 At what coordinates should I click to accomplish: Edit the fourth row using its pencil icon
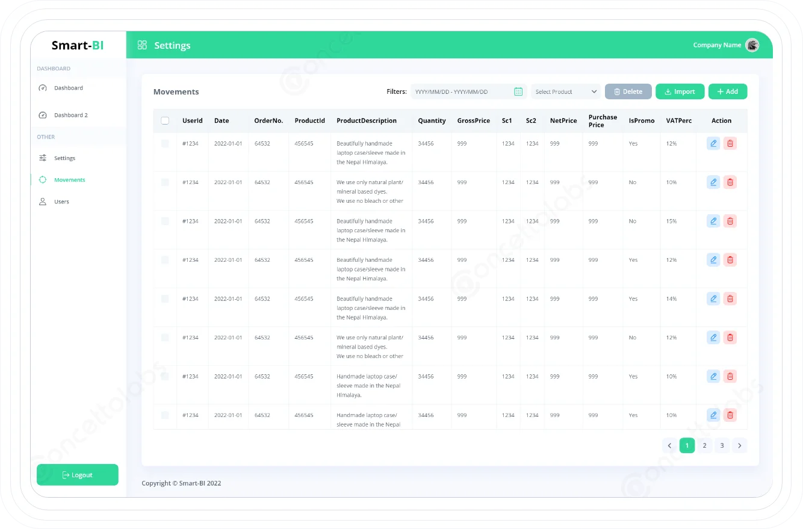713,260
